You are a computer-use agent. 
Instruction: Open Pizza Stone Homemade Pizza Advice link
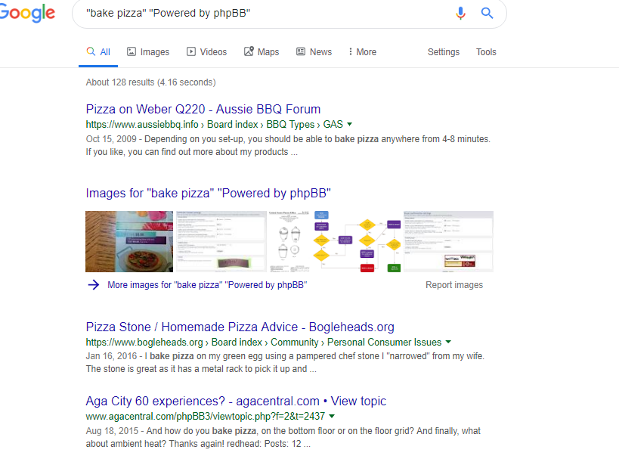[240, 327]
